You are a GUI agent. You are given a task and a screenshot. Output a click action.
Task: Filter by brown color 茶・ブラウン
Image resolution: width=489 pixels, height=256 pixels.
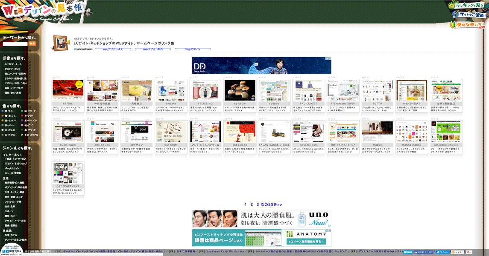click(9, 135)
